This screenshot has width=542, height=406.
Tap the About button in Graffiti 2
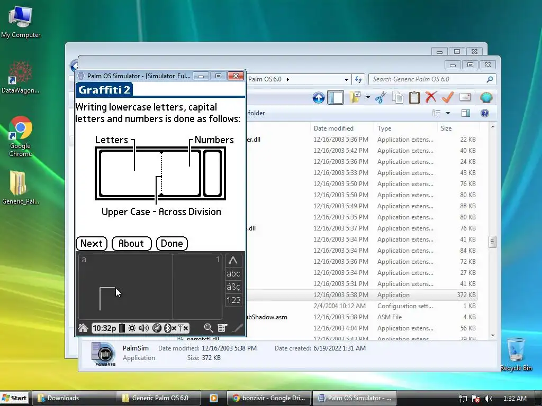tap(131, 243)
